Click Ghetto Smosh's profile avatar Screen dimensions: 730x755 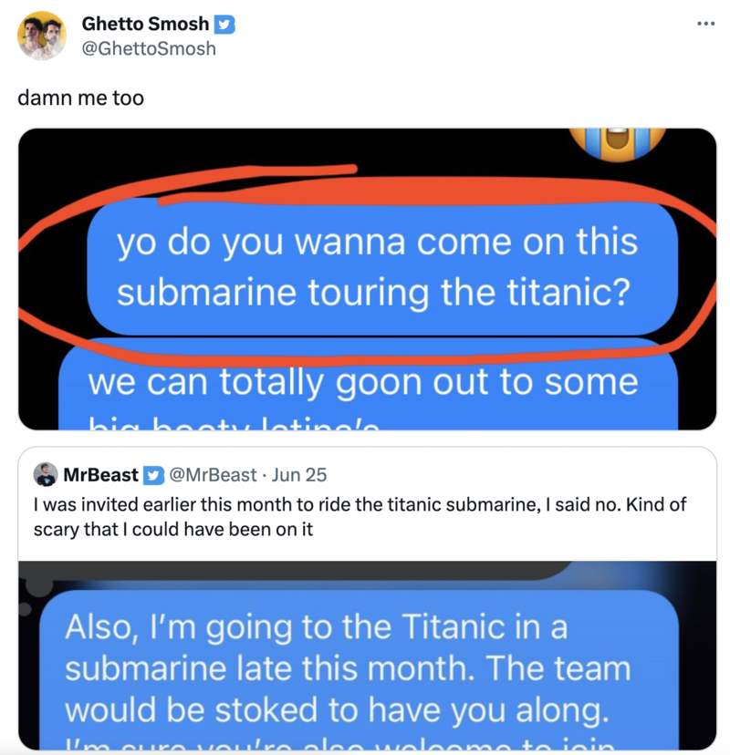(40, 36)
